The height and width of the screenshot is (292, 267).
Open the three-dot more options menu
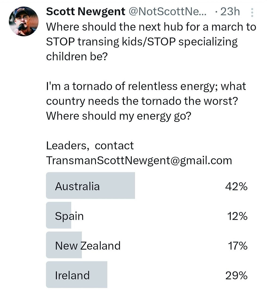252,13
